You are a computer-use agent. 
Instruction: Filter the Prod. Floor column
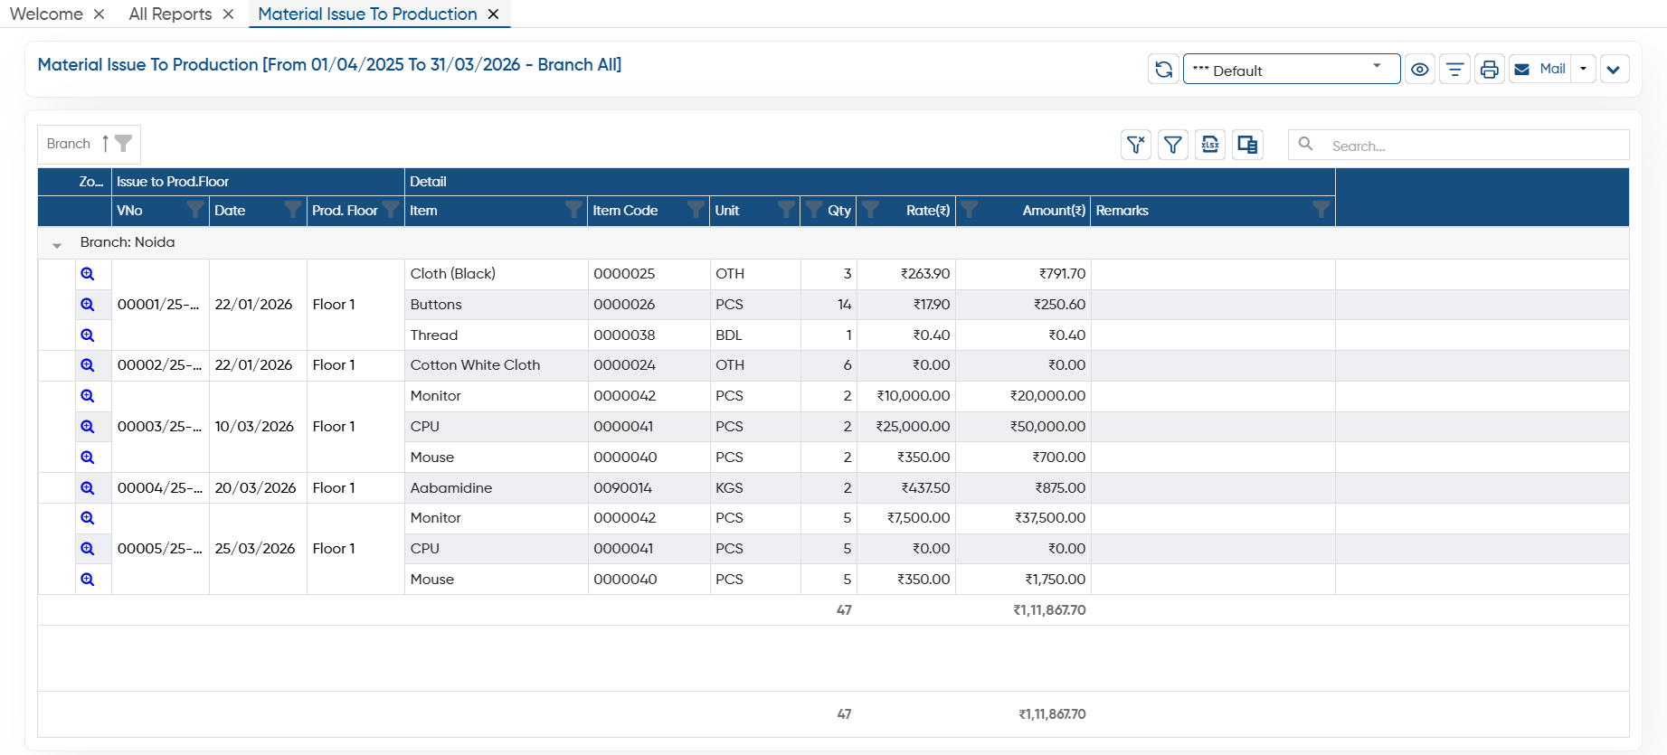(391, 210)
